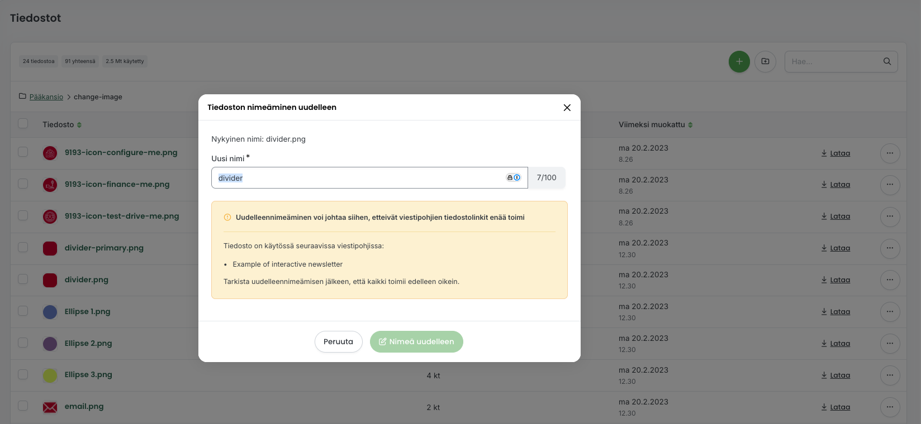Viewport: 921px width, 424px height.
Task: Download email.png via Lataa link
Action: click(835, 407)
